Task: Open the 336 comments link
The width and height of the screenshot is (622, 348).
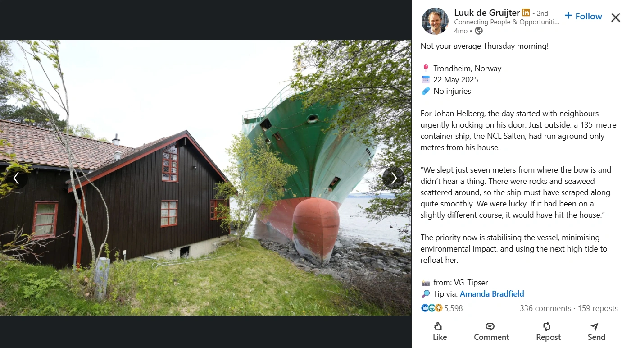Action: coord(545,308)
